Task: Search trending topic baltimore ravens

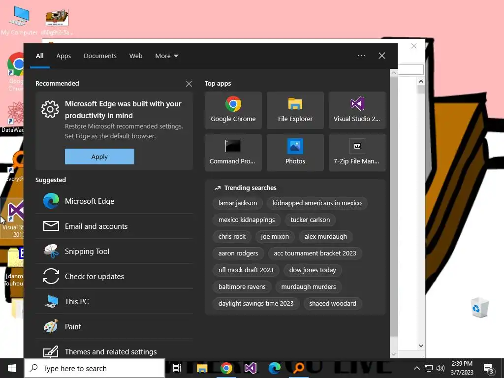Action: point(242,287)
